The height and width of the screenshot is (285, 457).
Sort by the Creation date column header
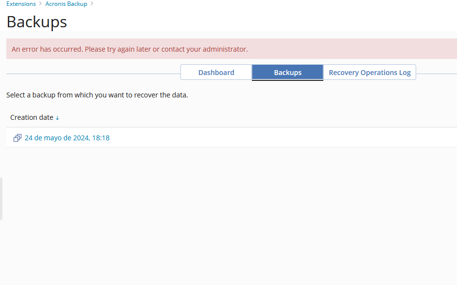point(32,117)
